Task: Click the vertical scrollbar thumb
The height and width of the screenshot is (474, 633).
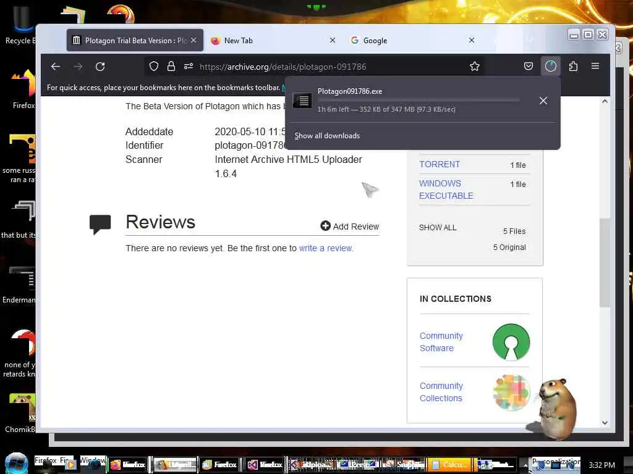Action: pos(605,263)
